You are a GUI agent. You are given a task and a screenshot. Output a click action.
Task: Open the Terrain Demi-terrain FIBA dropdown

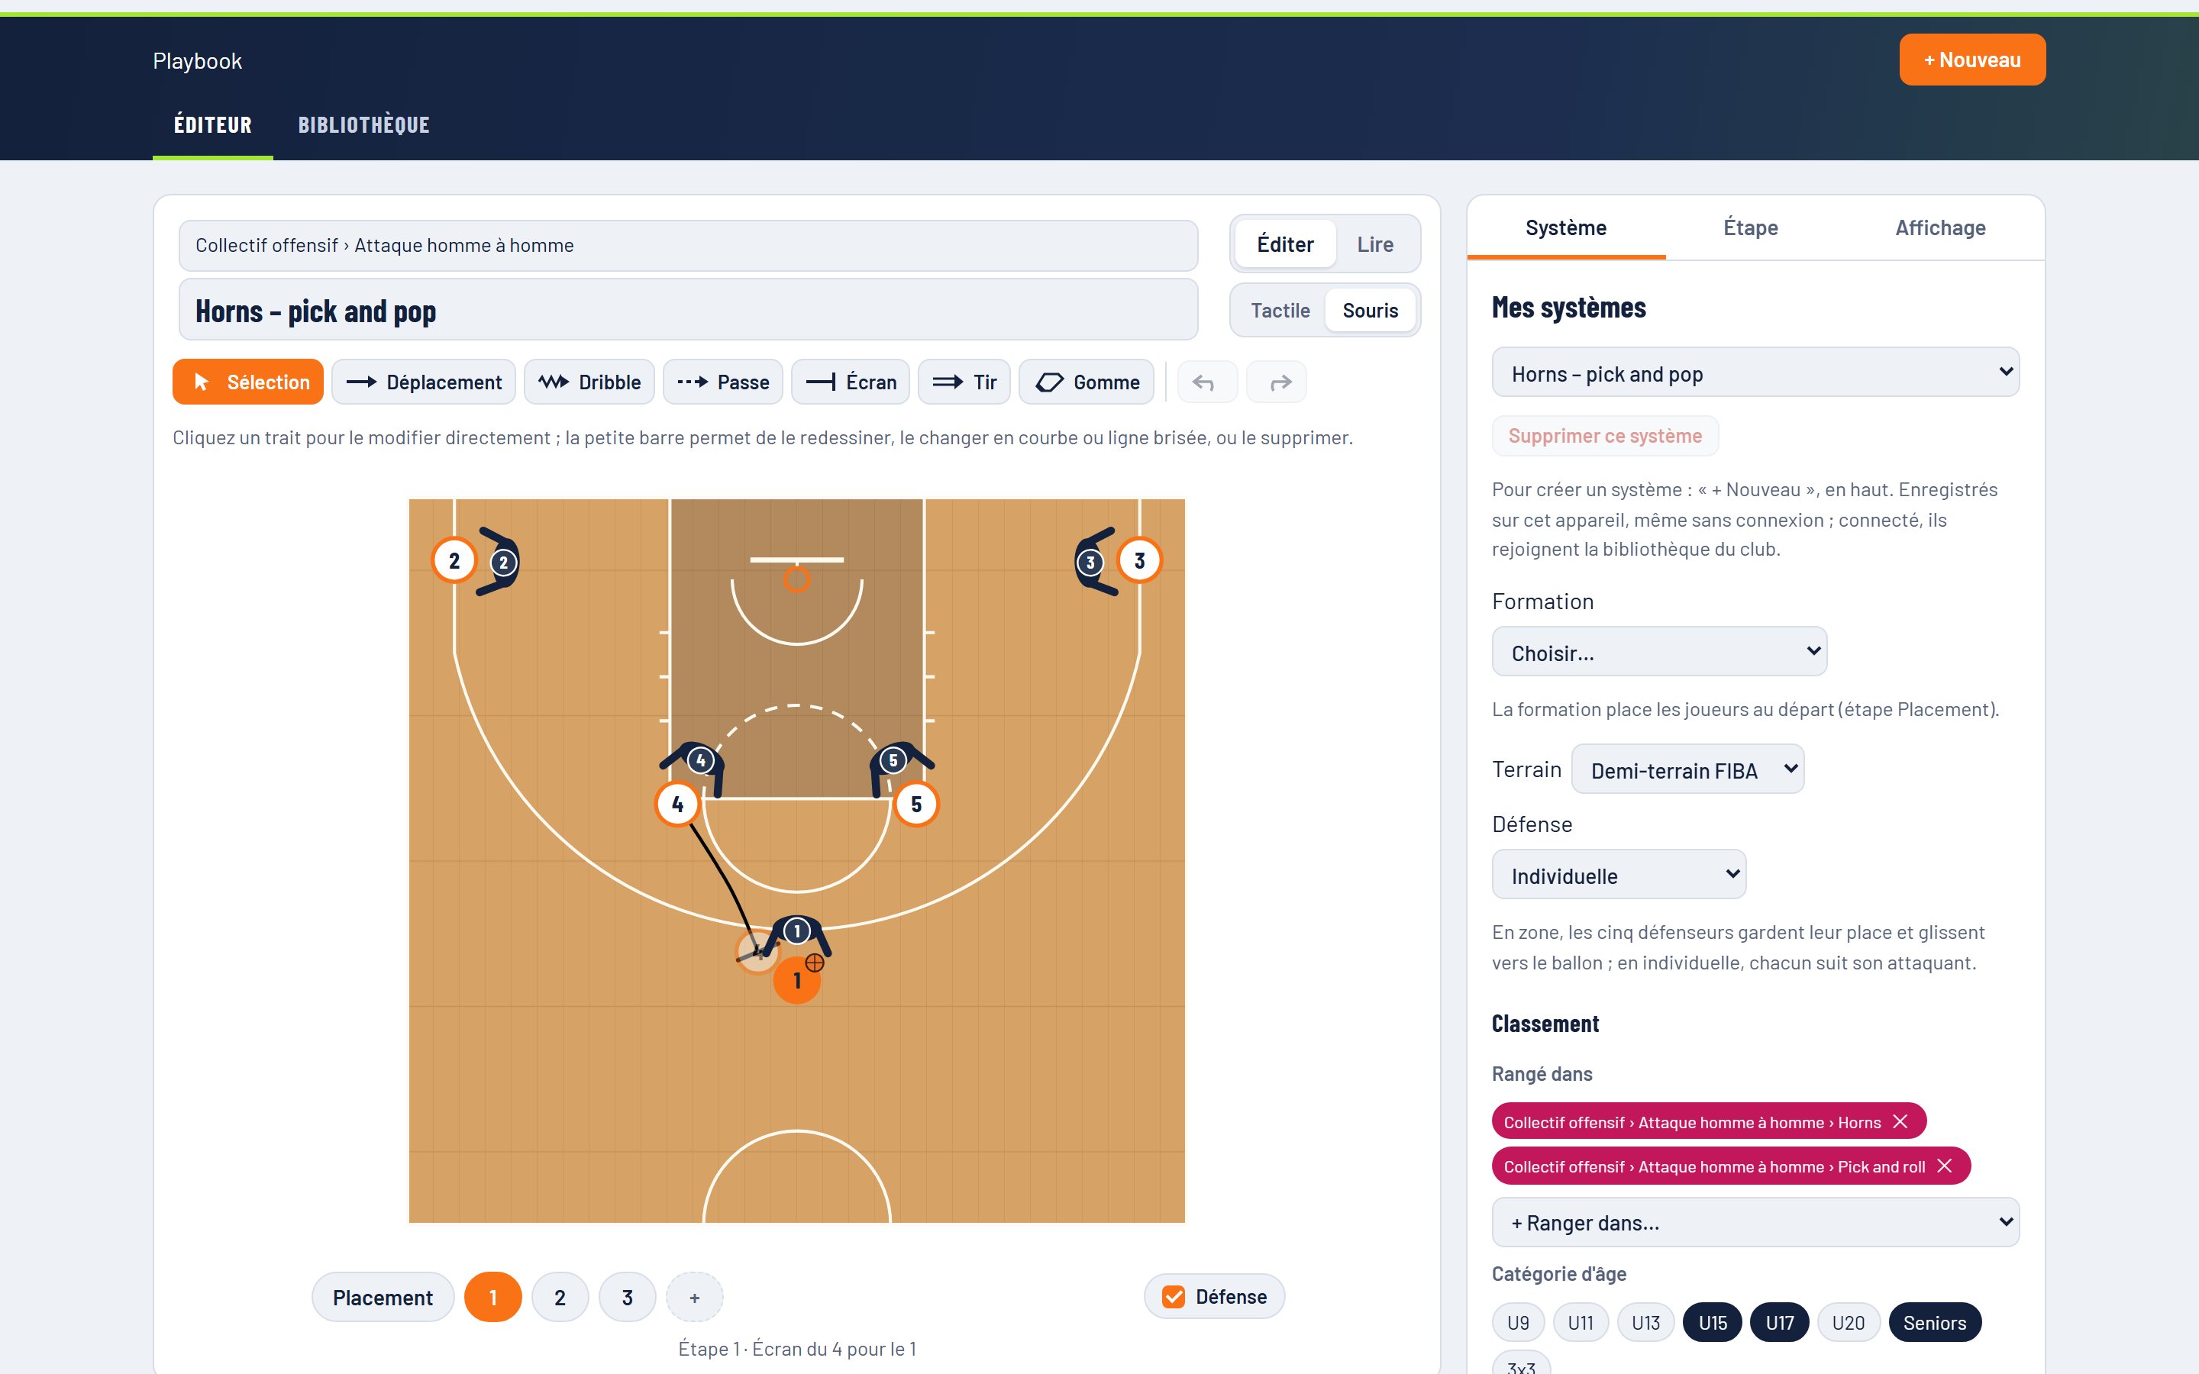click(x=1687, y=769)
